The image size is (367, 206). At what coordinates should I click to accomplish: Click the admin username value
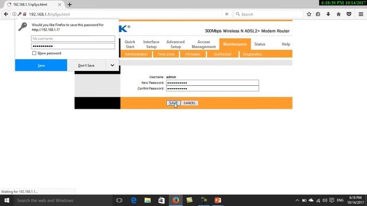(x=171, y=77)
